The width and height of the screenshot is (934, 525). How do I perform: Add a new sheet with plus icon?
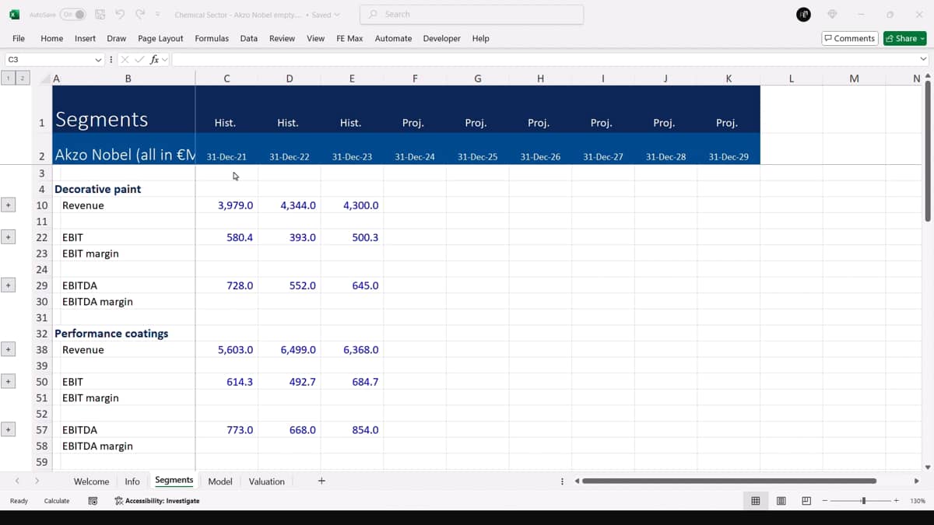pyautogui.click(x=321, y=481)
